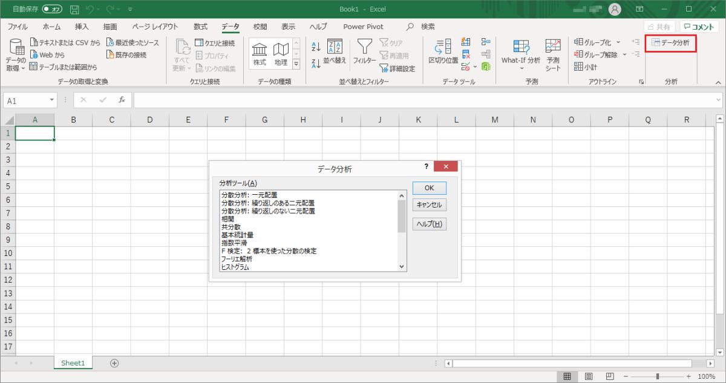Click zoom-out minus beside the zoom slider
Screen dimensions: 726x383
point(626,376)
